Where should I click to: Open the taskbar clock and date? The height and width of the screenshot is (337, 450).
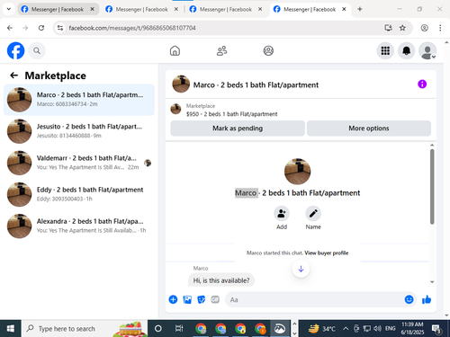(x=412, y=328)
